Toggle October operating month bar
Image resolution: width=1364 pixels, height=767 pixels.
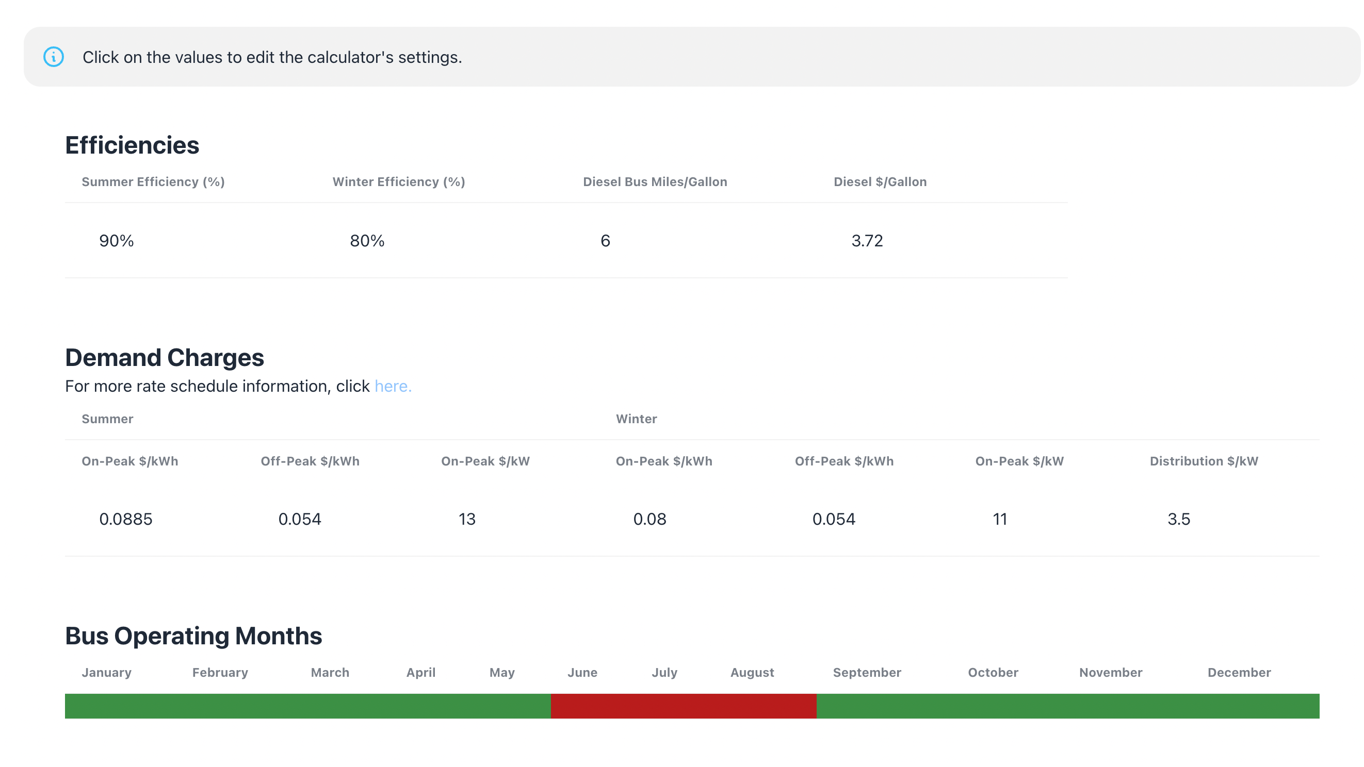point(1007,706)
